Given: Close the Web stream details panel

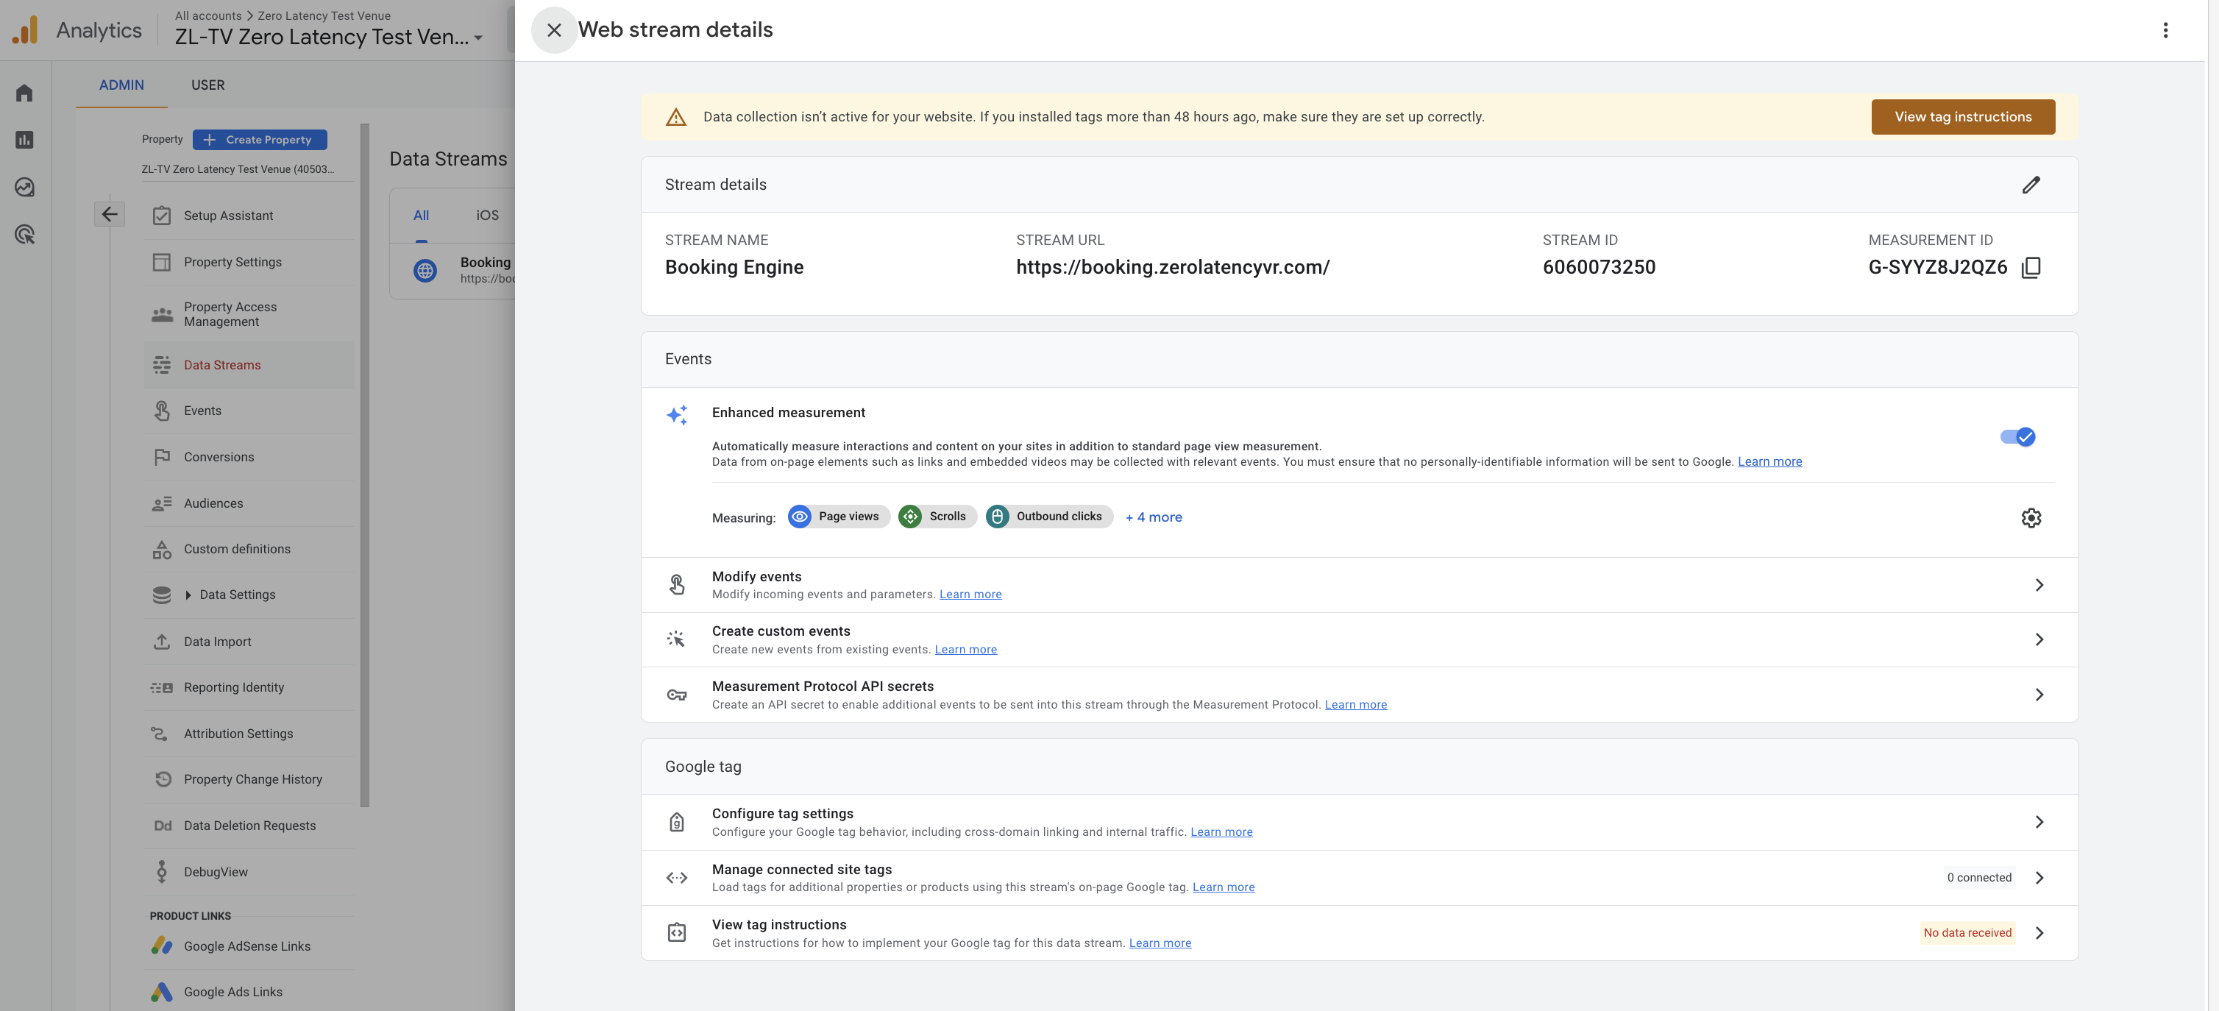Looking at the screenshot, I should click(x=554, y=30).
